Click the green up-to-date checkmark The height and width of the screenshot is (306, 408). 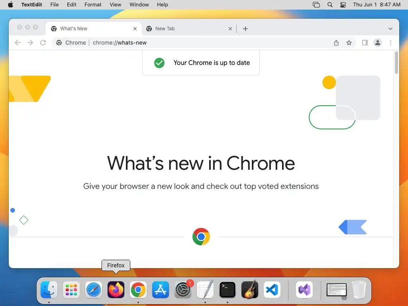click(x=159, y=63)
